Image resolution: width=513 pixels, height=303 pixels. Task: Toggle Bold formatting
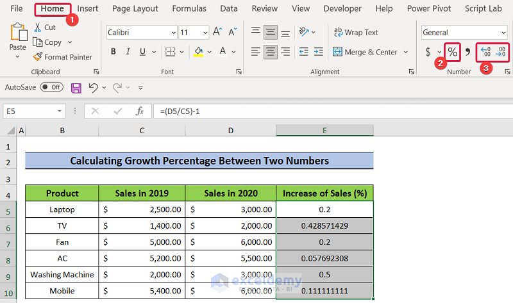pyautogui.click(x=114, y=52)
